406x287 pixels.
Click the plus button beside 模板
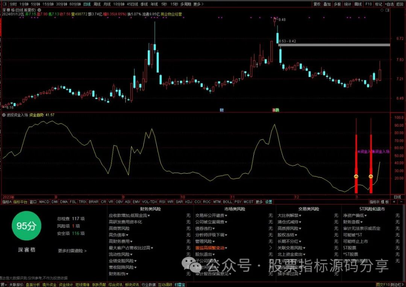394,202
